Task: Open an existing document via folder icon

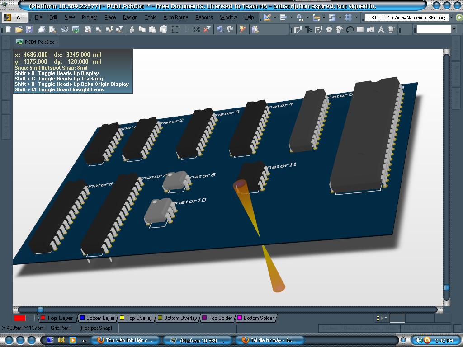Action: [19, 29]
